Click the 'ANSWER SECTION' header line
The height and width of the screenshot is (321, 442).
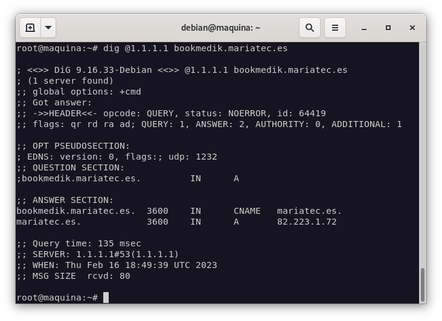pos(65,200)
